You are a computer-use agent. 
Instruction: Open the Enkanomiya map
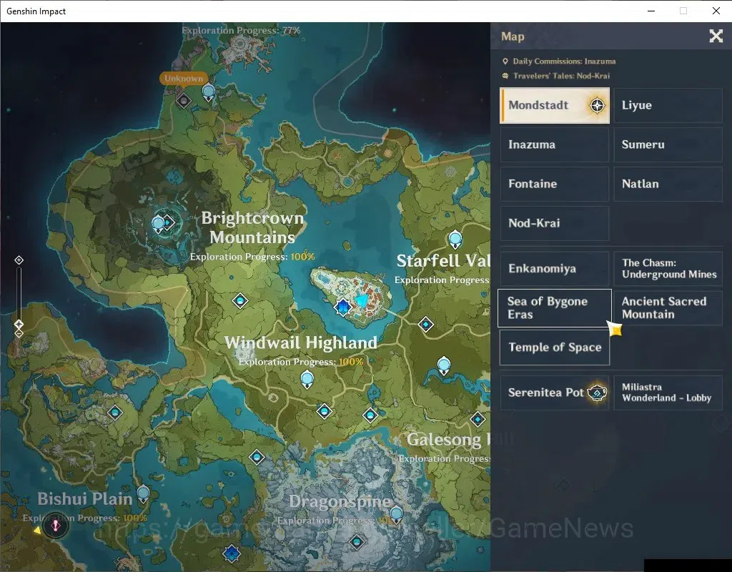pyautogui.click(x=555, y=269)
